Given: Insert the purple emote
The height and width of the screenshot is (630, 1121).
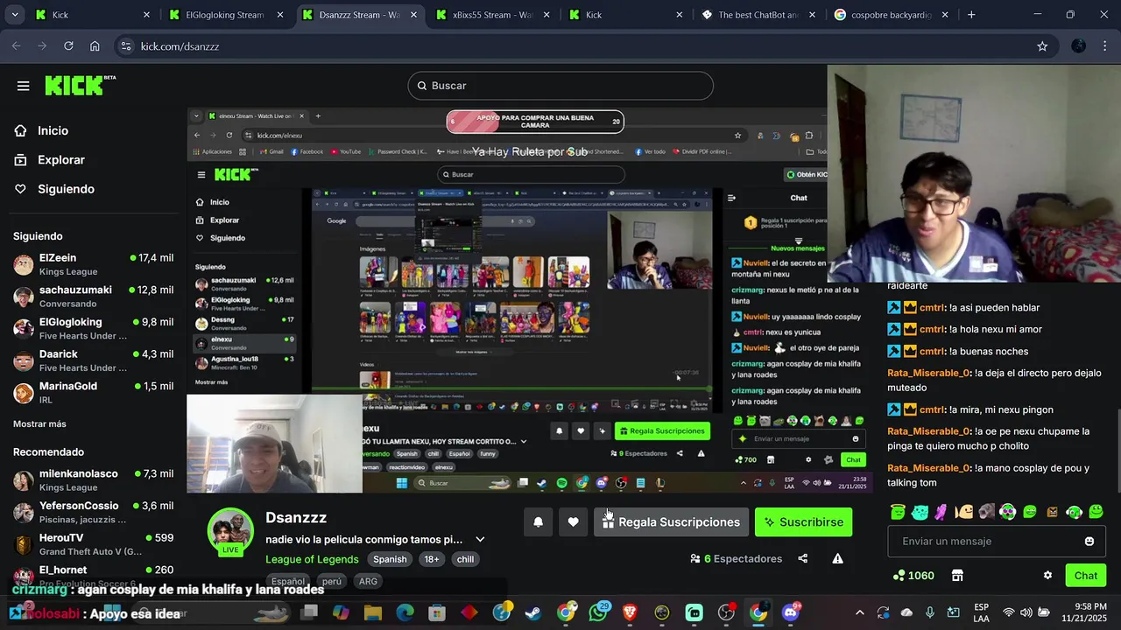Looking at the screenshot, I should (x=941, y=512).
